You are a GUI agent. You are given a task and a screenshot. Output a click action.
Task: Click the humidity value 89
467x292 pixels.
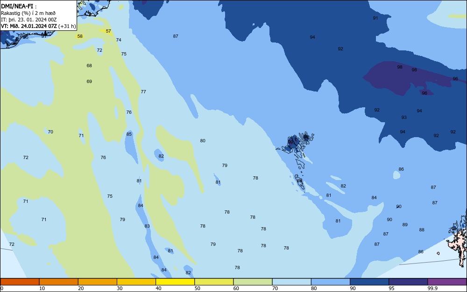[x=405, y=225]
